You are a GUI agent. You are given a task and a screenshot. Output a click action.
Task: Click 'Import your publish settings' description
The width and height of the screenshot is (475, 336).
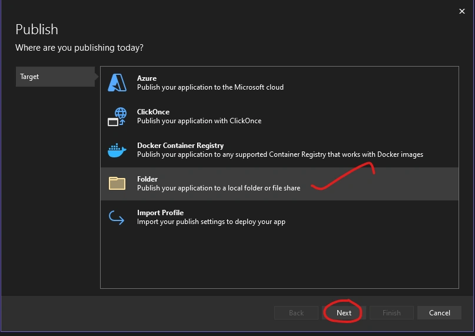coord(211,222)
